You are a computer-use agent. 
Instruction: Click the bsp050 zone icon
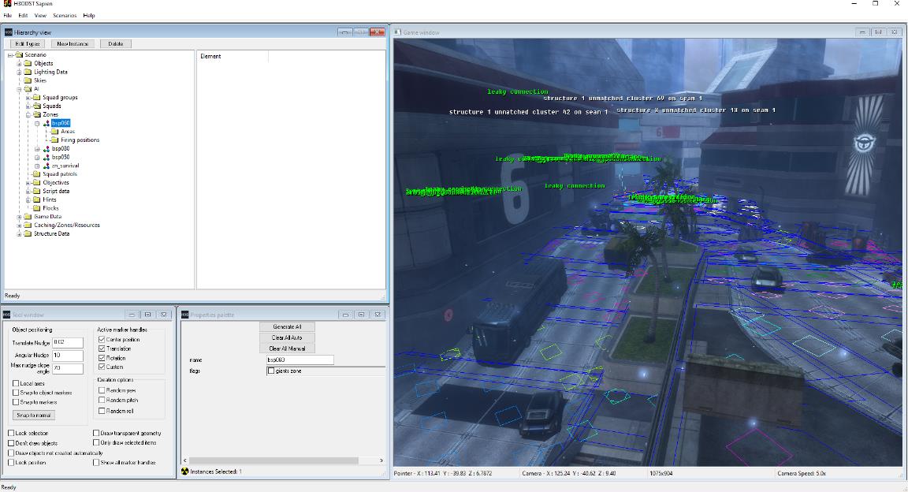coord(47,157)
